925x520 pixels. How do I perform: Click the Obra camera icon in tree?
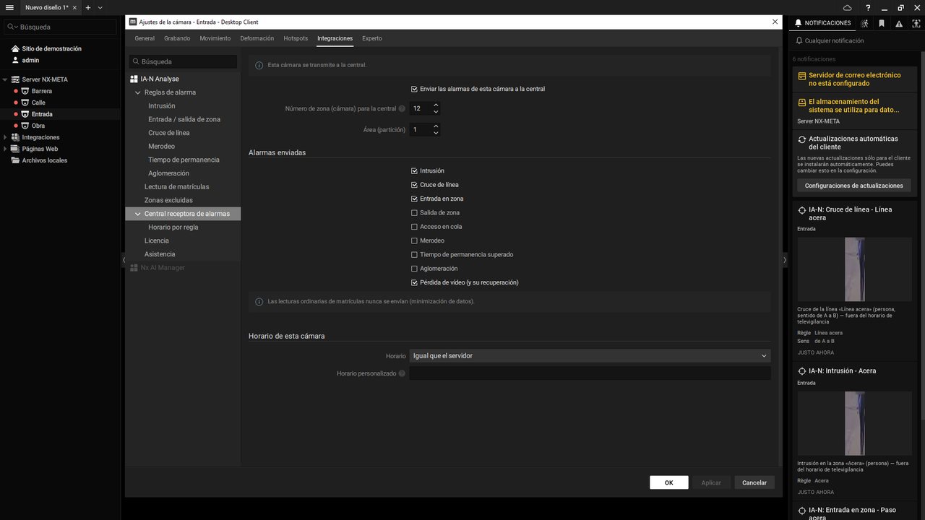point(25,126)
